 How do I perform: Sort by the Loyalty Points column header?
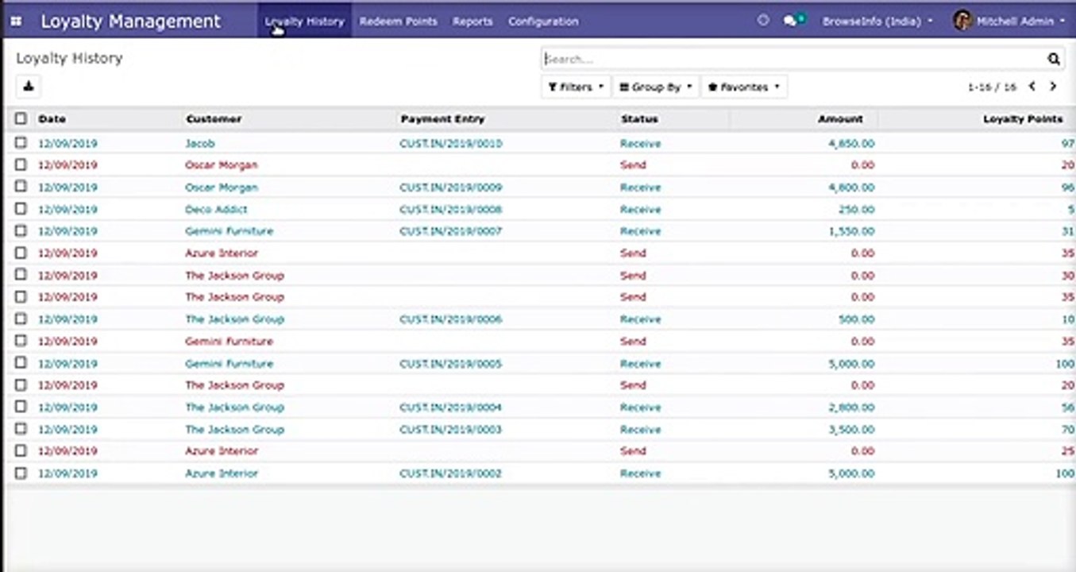click(x=1023, y=119)
